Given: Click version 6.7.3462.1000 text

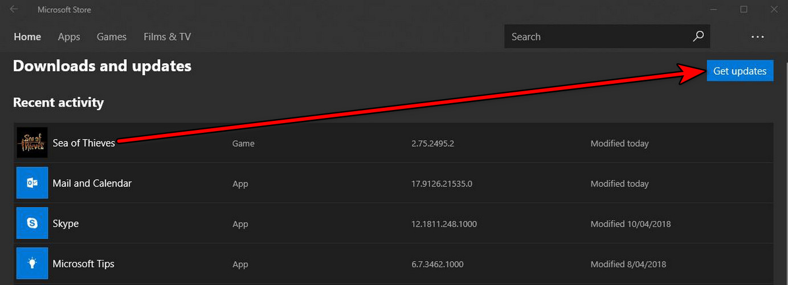Looking at the screenshot, I should tap(438, 264).
